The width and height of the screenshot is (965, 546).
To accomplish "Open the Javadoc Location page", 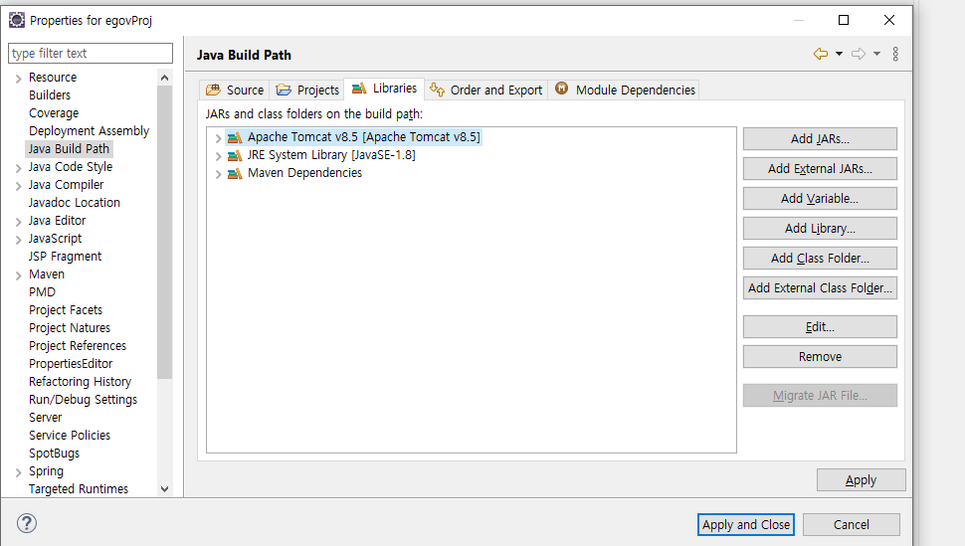I will tap(75, 203).
